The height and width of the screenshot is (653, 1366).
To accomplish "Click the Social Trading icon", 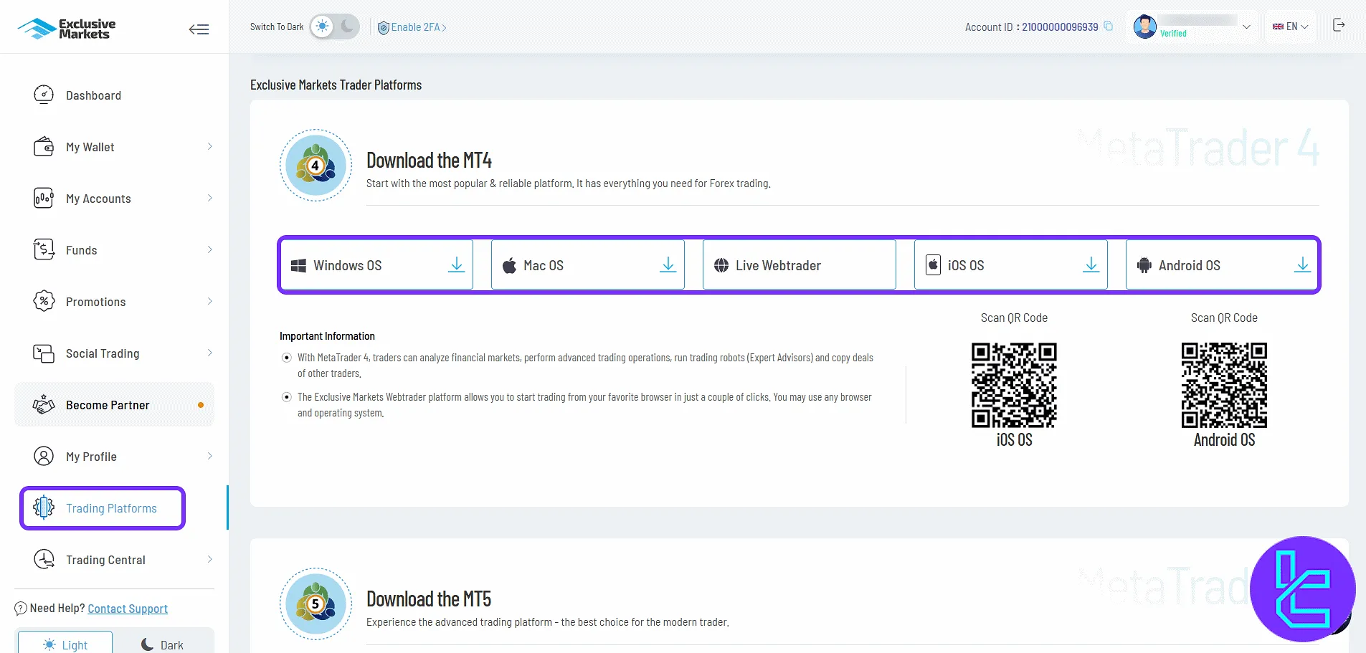I will tap(44, 353).
